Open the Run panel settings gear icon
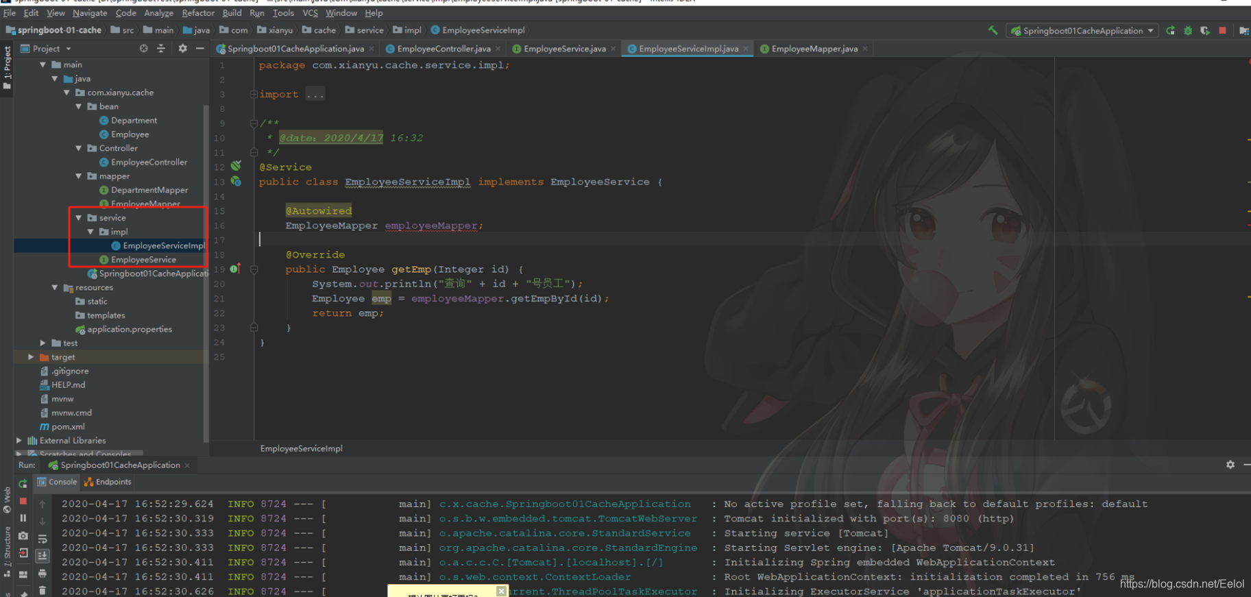 (1230, 465)
